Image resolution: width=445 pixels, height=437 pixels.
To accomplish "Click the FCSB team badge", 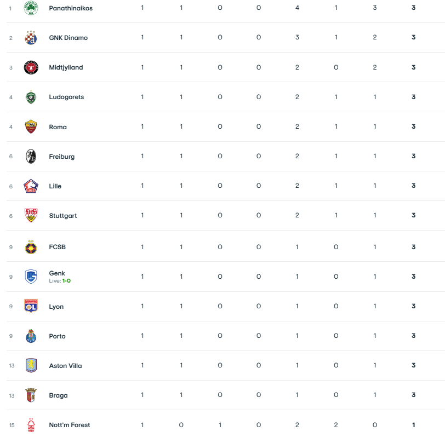I will (x=31, y=247).
